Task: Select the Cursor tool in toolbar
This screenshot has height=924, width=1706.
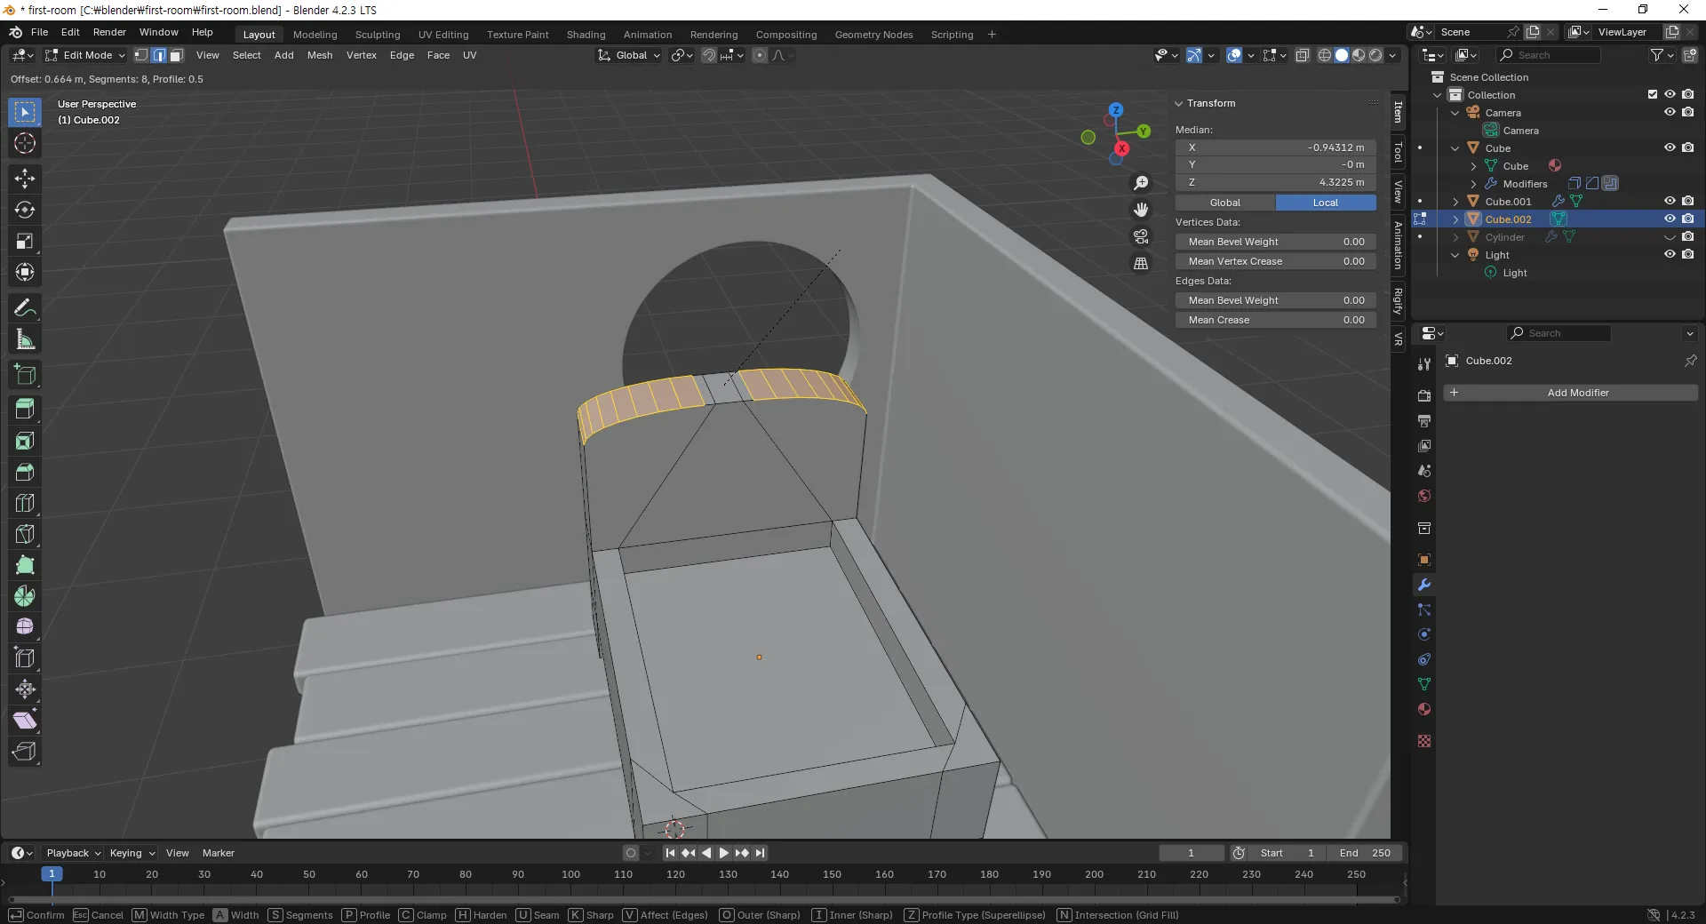Action: coord(25,143)
